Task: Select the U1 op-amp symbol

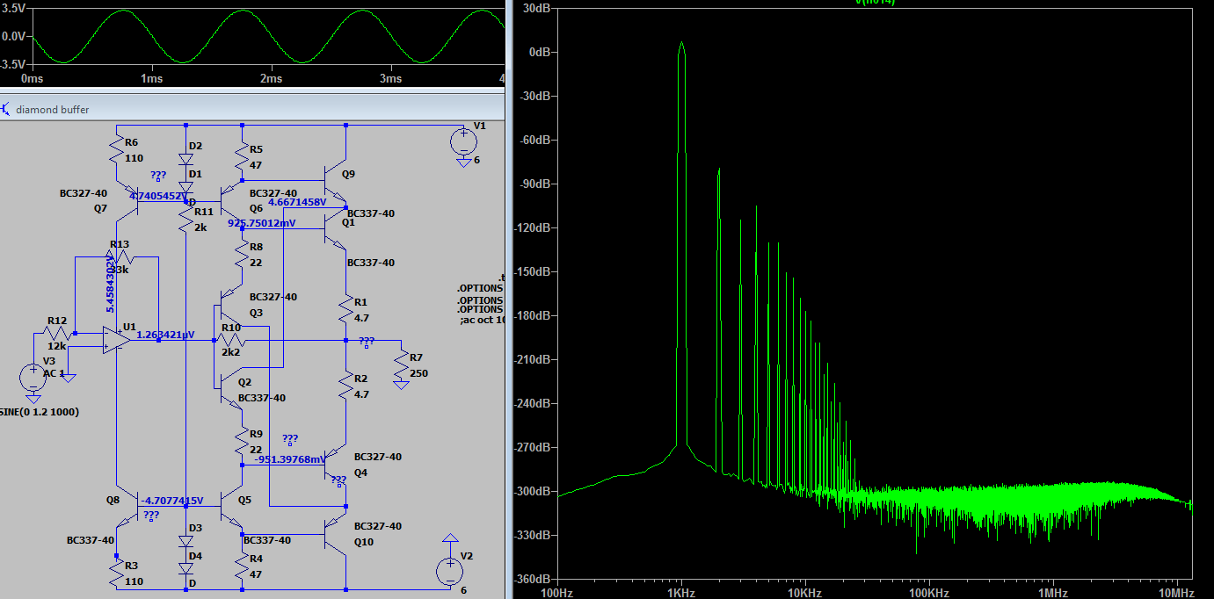Action: [x=115, y=340]
